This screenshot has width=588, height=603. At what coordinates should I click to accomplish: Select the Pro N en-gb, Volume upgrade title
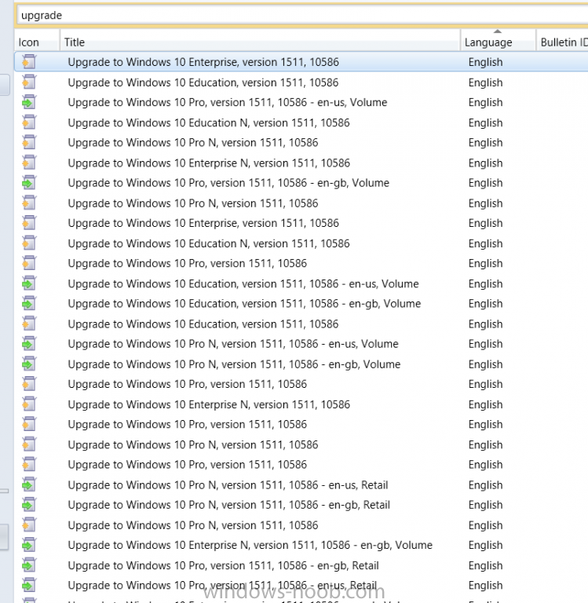(234, 364)
